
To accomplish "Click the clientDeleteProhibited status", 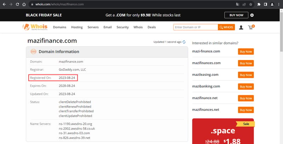I will click(x=75, y=102).
